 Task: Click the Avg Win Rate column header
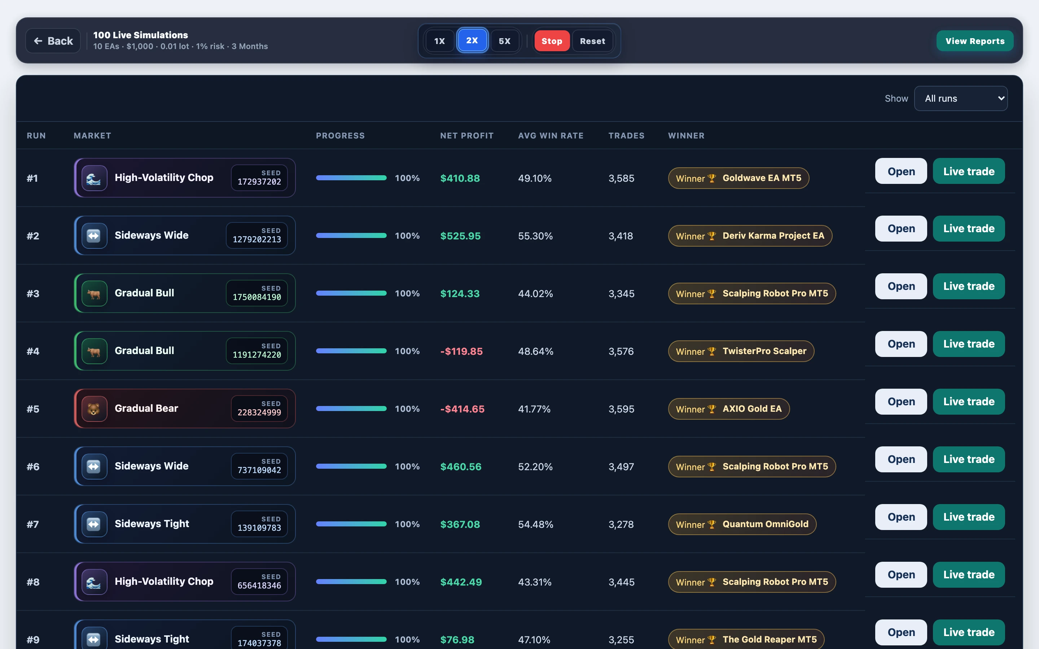pos(551,136)
